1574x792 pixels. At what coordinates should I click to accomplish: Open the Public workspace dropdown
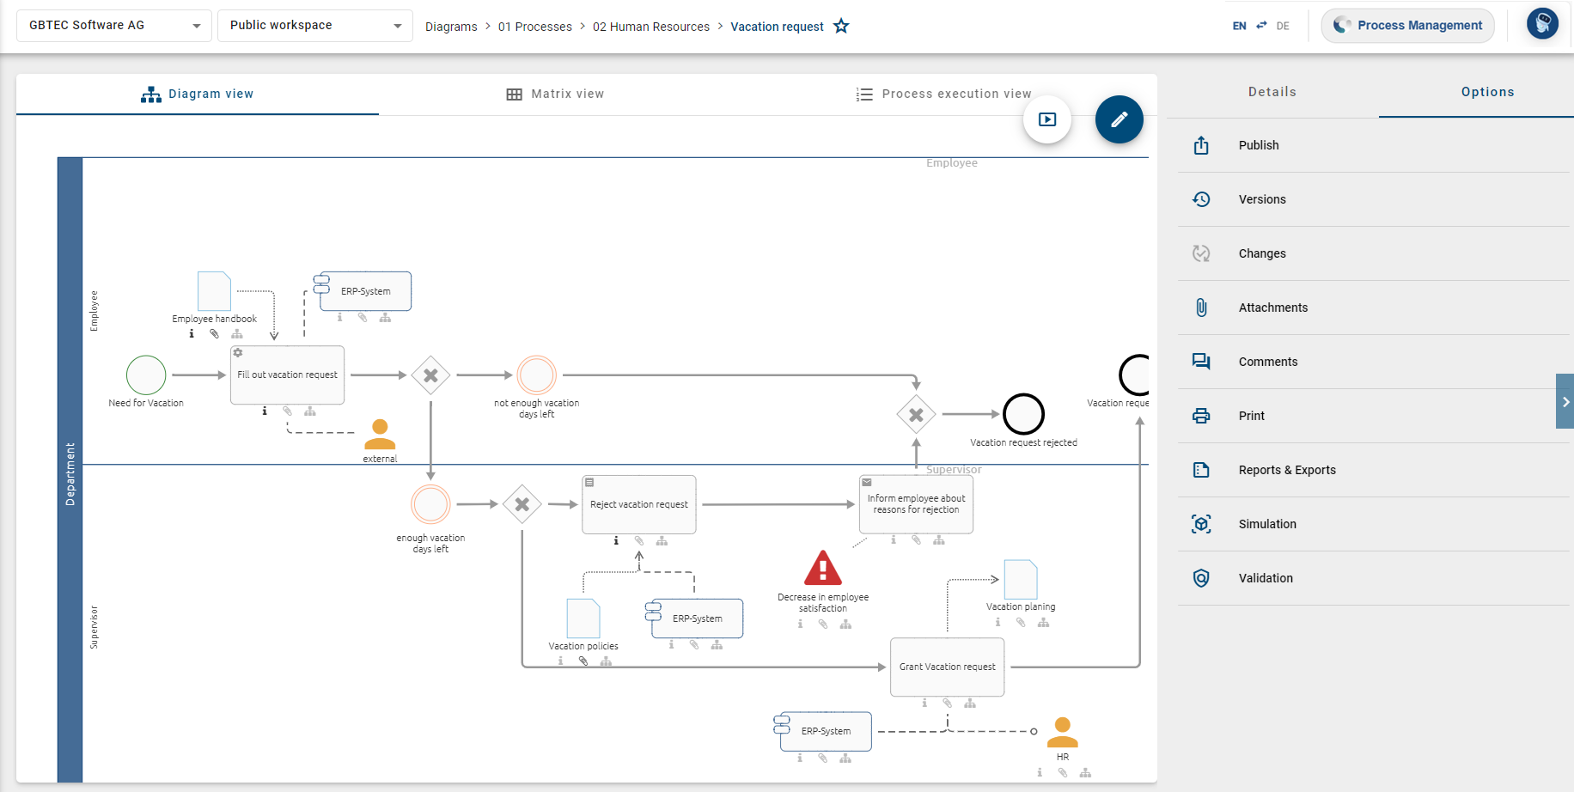[x=314, y=26]
